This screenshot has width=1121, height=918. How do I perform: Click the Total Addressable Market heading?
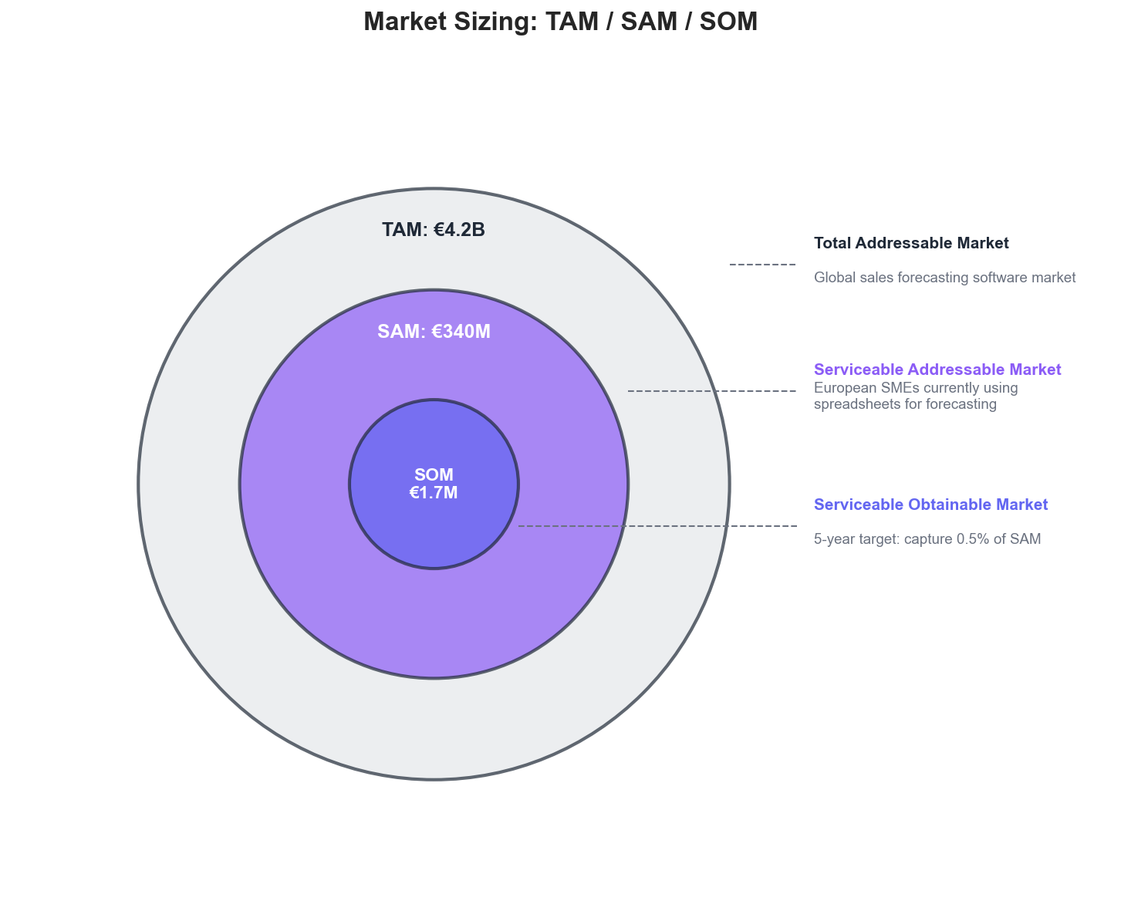(x=910, y=243)
